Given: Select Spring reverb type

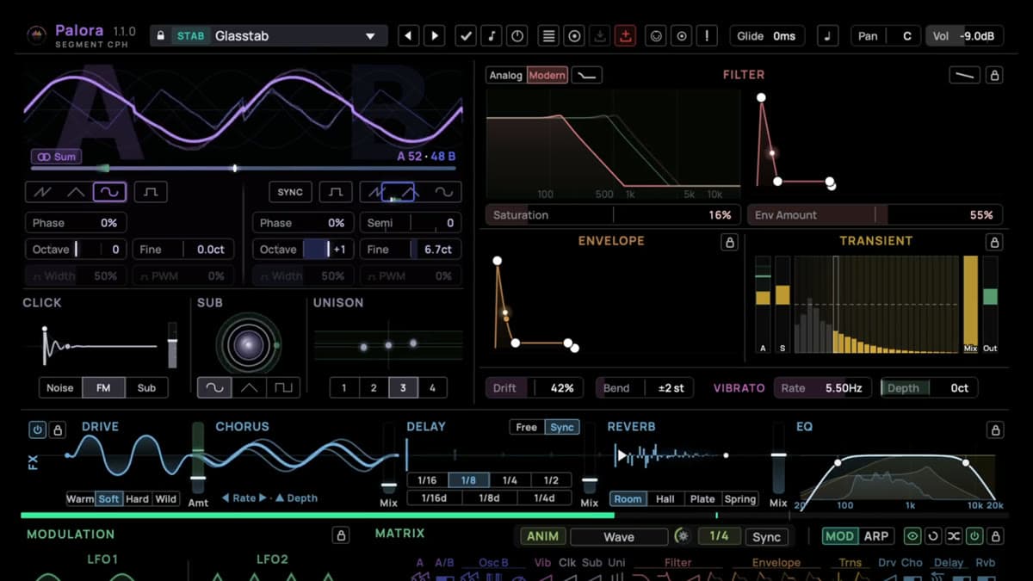Looking at the screenshot, I should [x=739, y=499].
